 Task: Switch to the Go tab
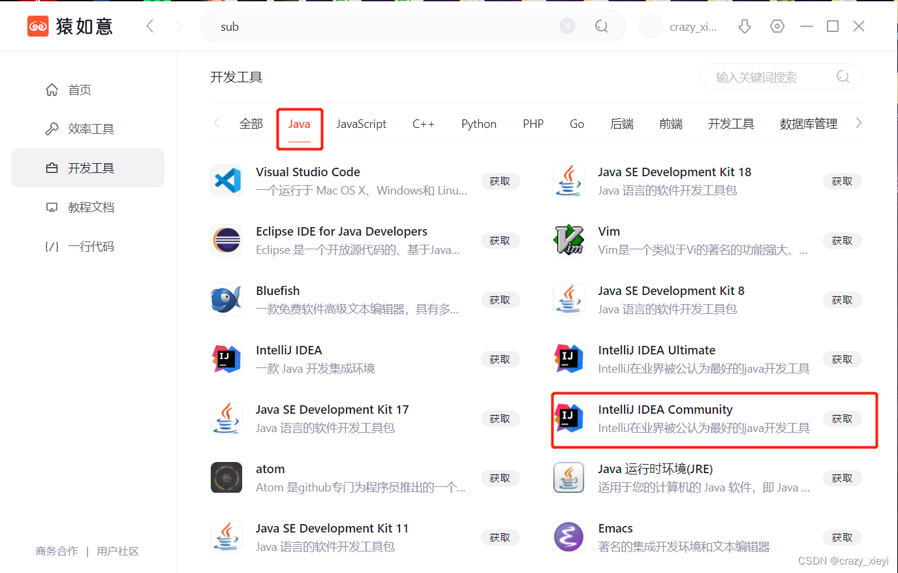point(577,123)
